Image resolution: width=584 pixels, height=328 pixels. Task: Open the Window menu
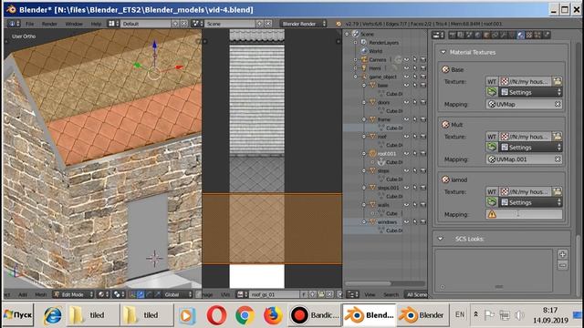[74, 24]
